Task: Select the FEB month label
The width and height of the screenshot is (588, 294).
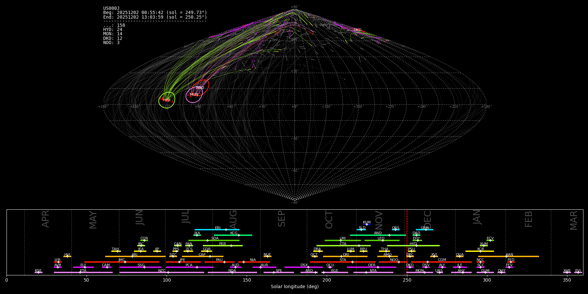Action: [529, 219]
